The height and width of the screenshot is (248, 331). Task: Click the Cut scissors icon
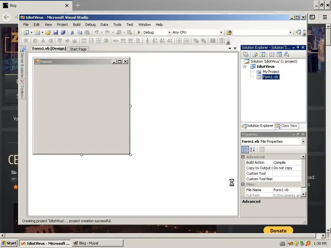pos(72,32)
